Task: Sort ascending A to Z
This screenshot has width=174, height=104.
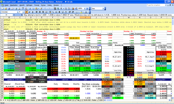Action: pyautogui.click(x=66, y=9)
